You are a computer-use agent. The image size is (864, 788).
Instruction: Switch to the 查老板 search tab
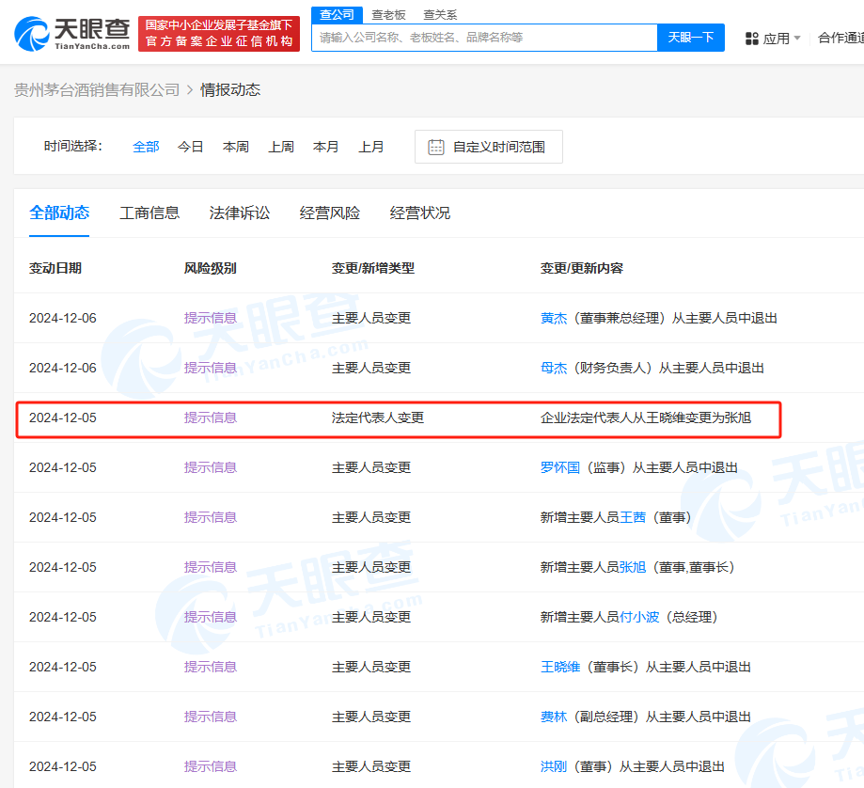point(388,15)
